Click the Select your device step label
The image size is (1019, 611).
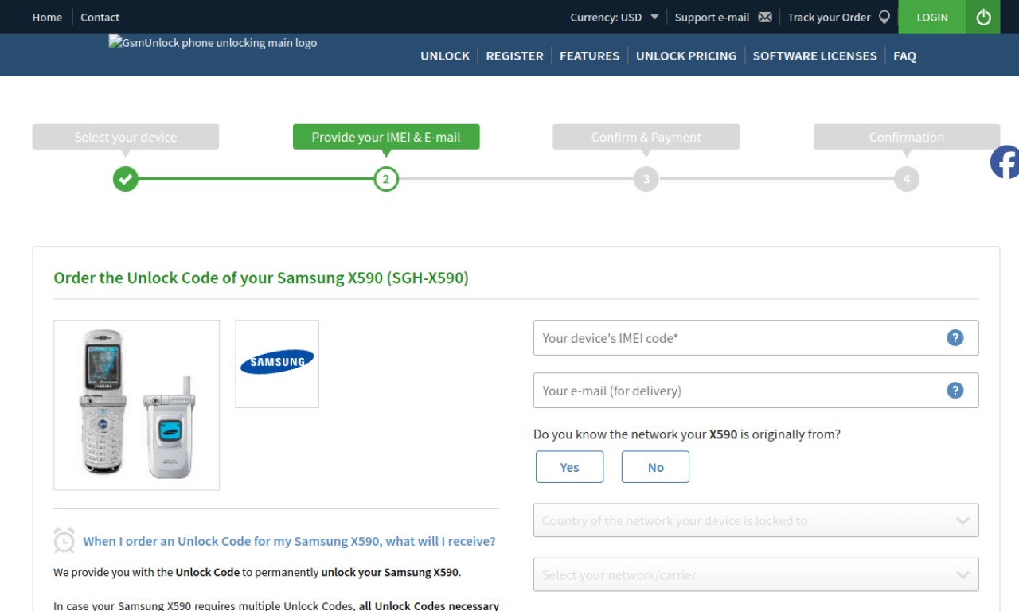(125, 137)
